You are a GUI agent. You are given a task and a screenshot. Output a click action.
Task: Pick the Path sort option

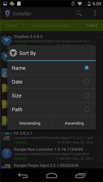tap(51, 109)
